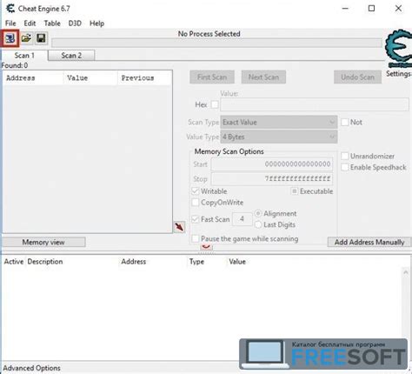412x374 pixels.
Task: Click the Cheat Engine title bar icon
Action: point(10,9)
